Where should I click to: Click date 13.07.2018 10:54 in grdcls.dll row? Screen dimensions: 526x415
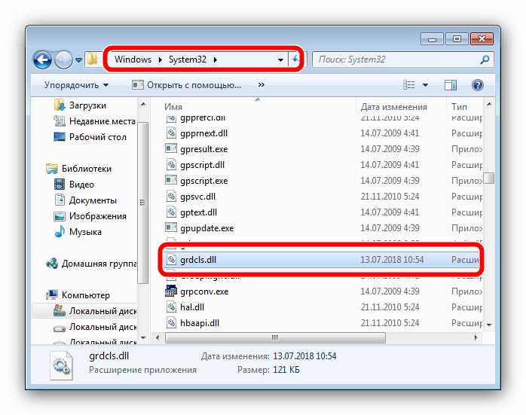(392, 260)
